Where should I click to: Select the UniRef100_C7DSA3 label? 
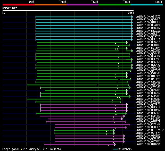[148, 73]
